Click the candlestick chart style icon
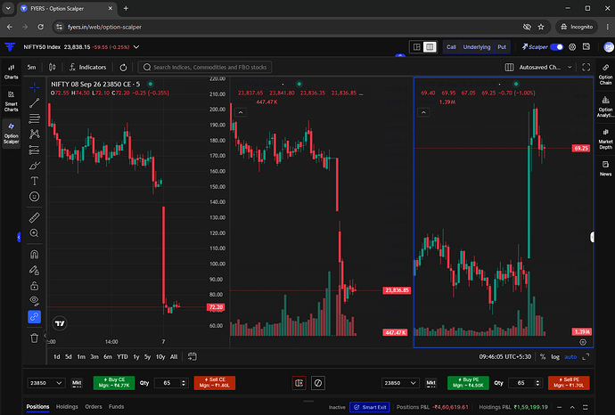Viewport: 615px width, 415px height. [x=53, y=67]
